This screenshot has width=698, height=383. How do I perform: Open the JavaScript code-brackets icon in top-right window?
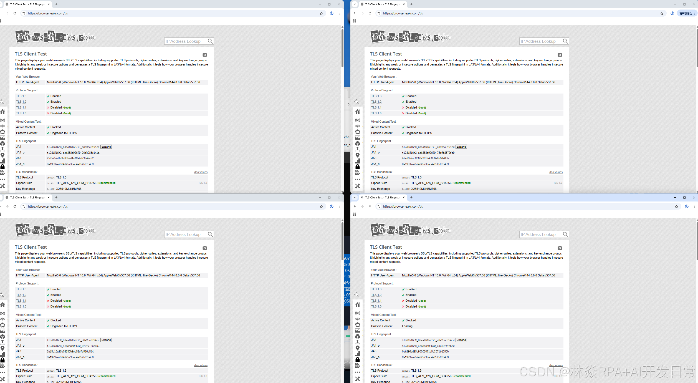358,126
